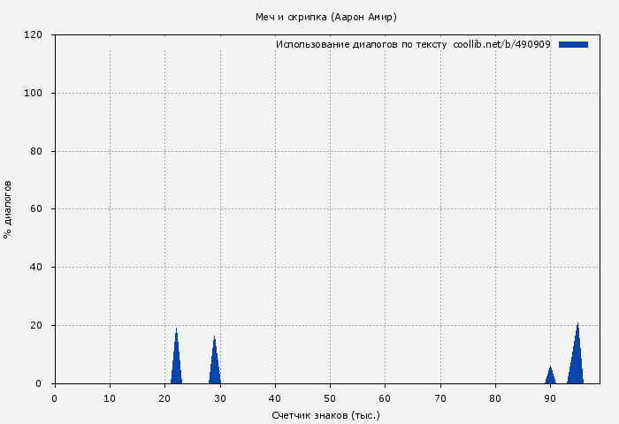Select the "% диалогов" y-axis label
619x424 pixels.
click(x=9, y=209)
